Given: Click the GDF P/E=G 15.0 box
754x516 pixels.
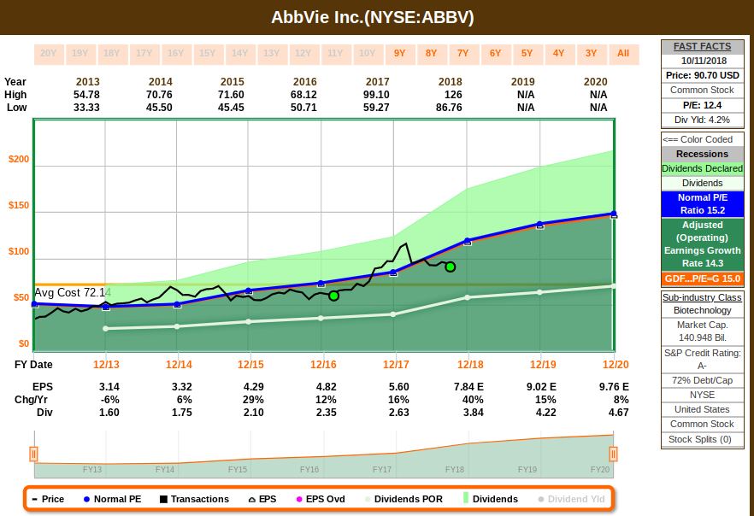Looking at the screenshot, I should [702, 279].
